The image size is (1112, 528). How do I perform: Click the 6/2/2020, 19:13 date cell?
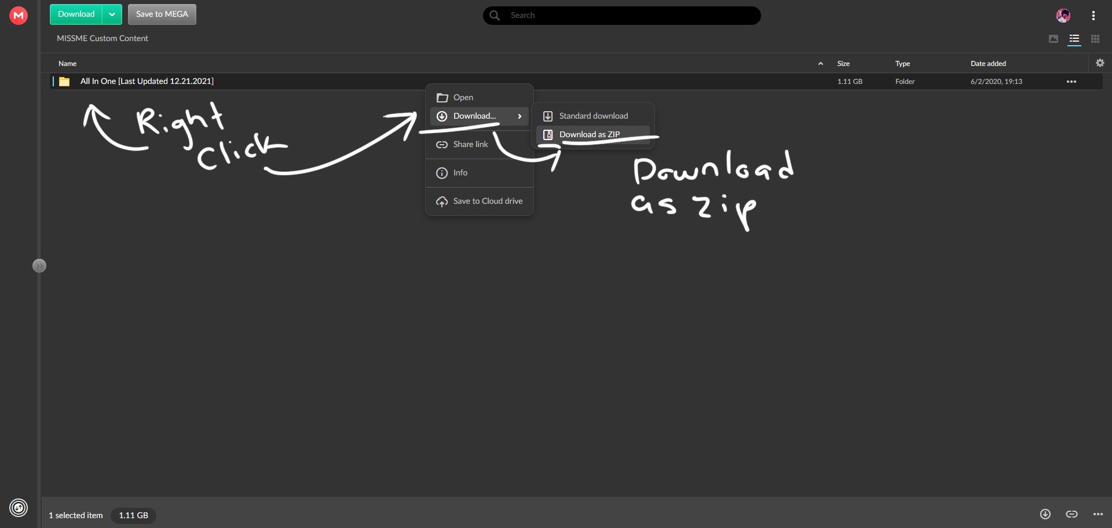(996, 82)
